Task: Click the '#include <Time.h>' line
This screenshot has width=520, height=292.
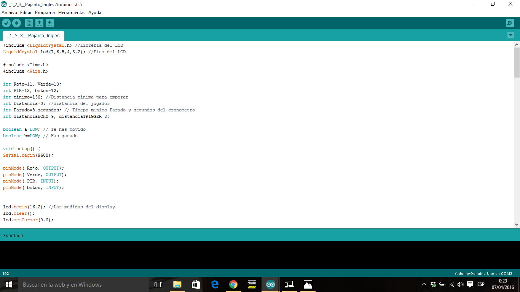Action: click(26, 65)
